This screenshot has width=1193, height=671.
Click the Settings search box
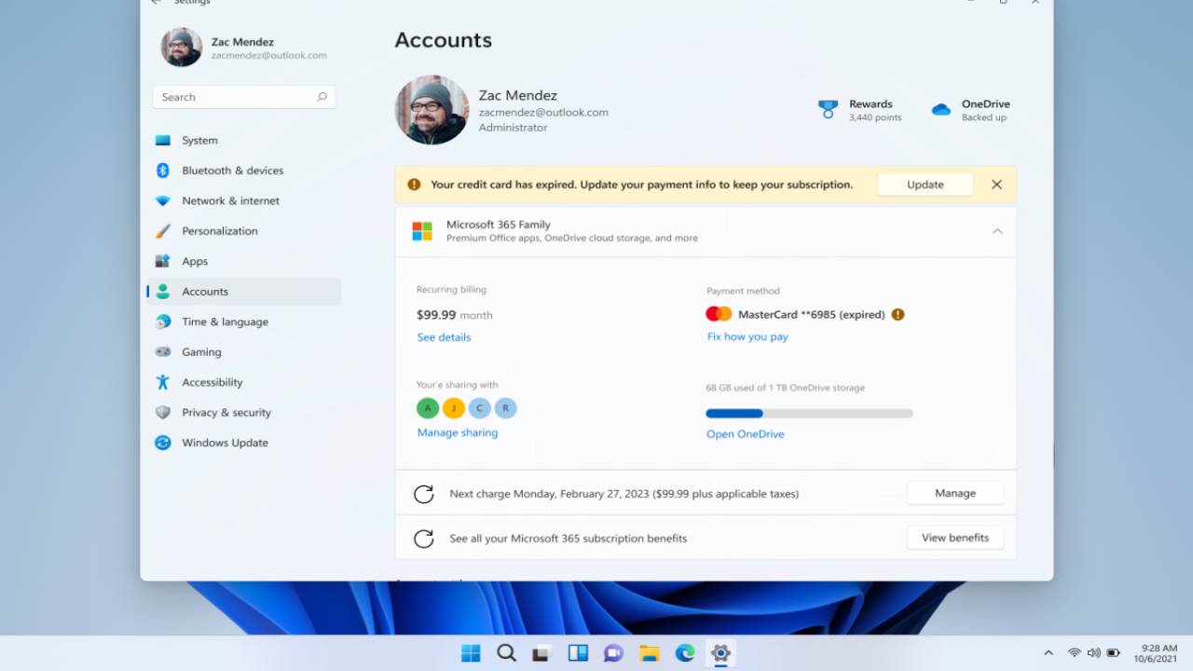point(243,97)
